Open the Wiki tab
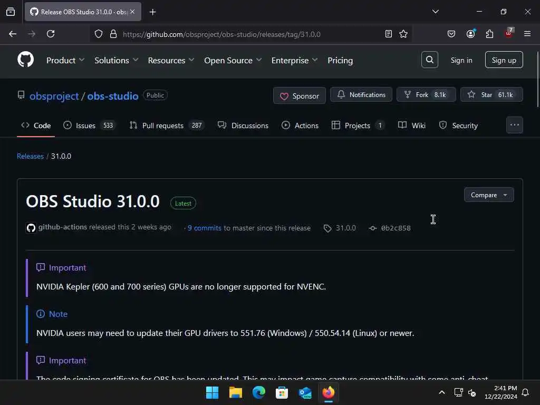Screen dimensions: 540x405 coord(412,126)
